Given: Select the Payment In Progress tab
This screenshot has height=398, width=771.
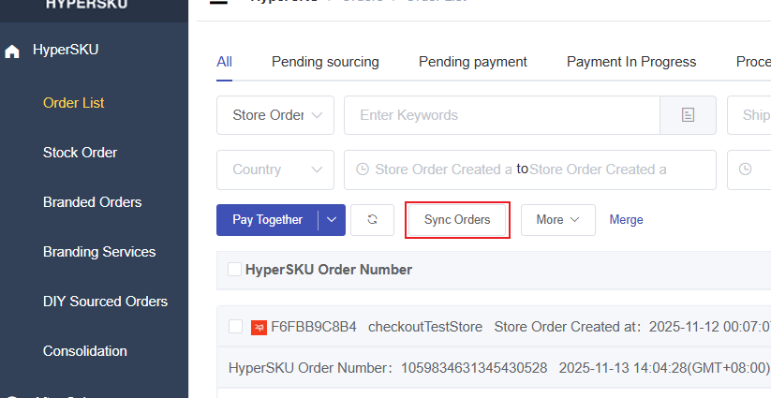Looking at the screenshot, I should tap(630, 62).
